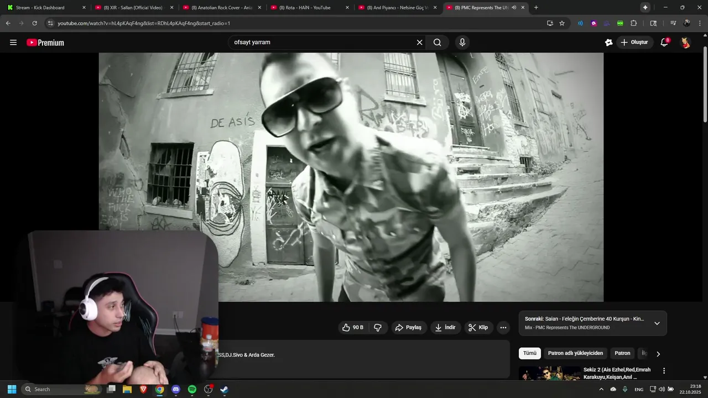Open File Explorer from taskbar
708x398 pixels.
coord(127,389)
